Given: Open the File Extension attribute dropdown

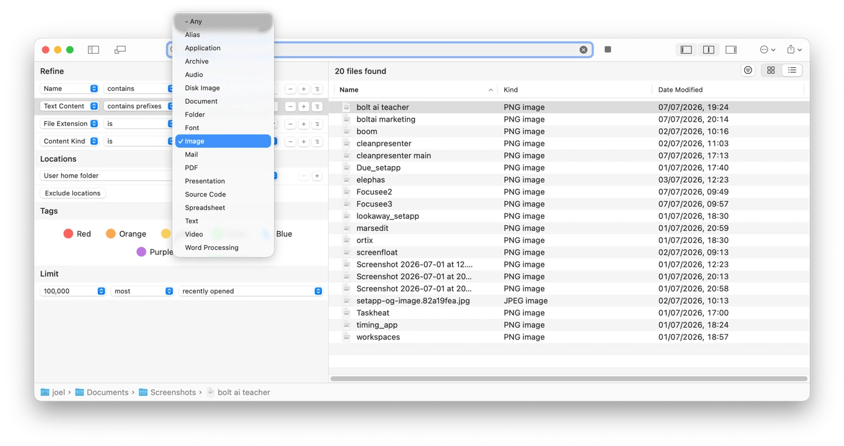Looking at the screenshot, I should pyautogui.click(x=69, y=123).
